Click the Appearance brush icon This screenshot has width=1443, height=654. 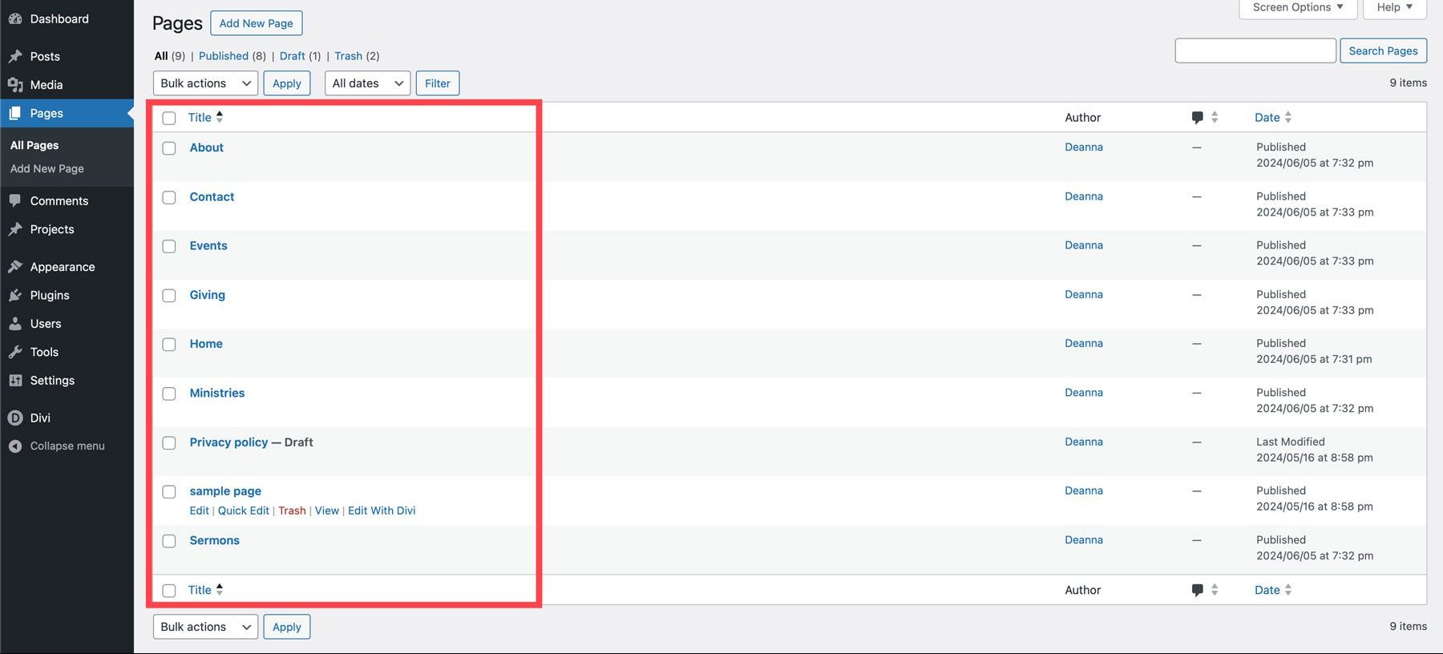pos(15,267)
